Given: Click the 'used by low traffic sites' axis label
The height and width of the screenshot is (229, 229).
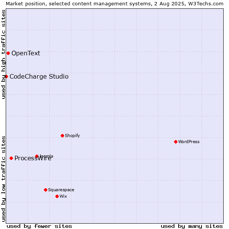Looking at the screenshot, I should 3,179.
